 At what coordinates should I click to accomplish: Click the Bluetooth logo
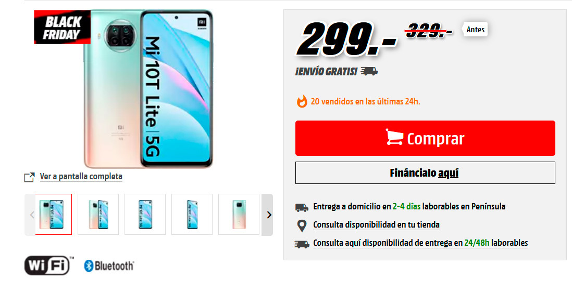(x=109, y=266)
